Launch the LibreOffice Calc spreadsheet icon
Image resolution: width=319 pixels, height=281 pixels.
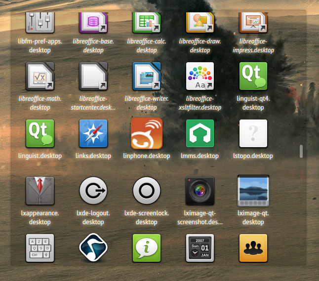(x=147, y=22)
